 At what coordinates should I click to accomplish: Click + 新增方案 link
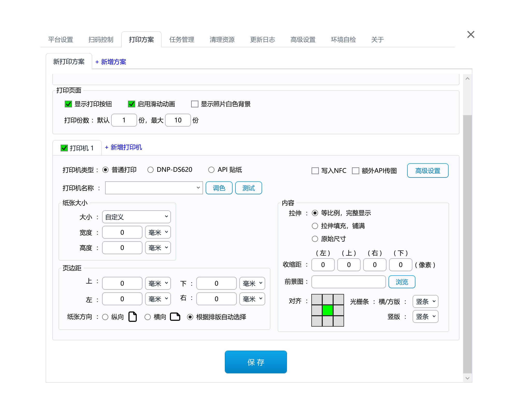coord(111,62)
